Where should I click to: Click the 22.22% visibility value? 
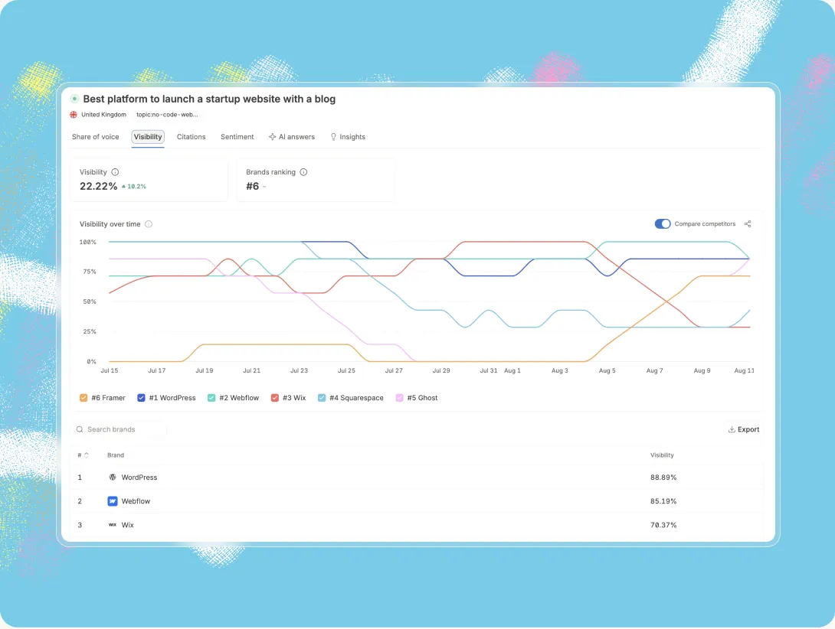pyautogui.click(x=99, y=186)
